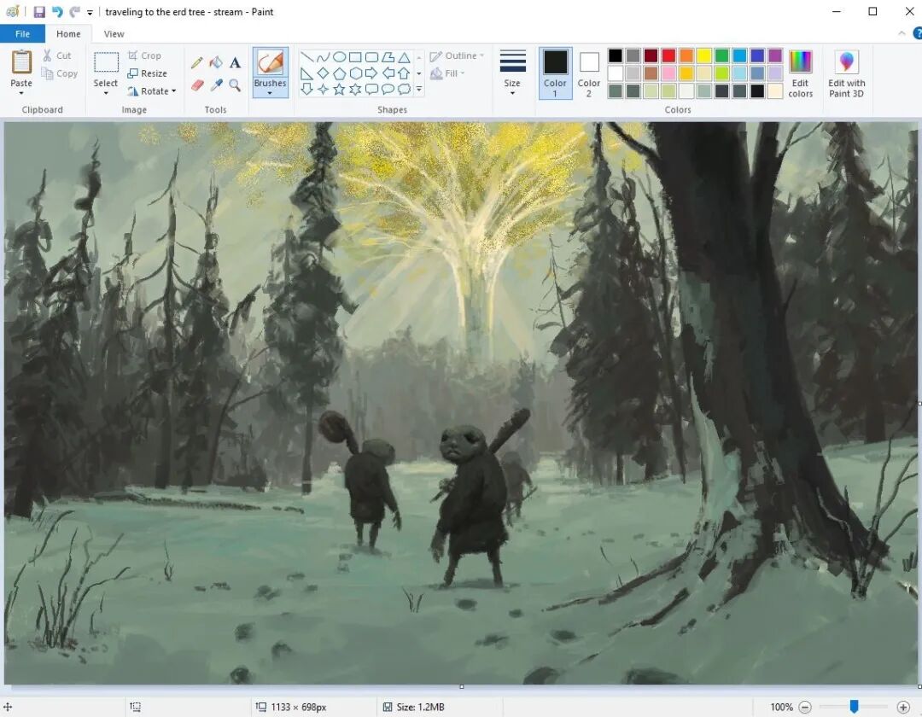Click bottom center canvas resize handle

click(462, 686)
